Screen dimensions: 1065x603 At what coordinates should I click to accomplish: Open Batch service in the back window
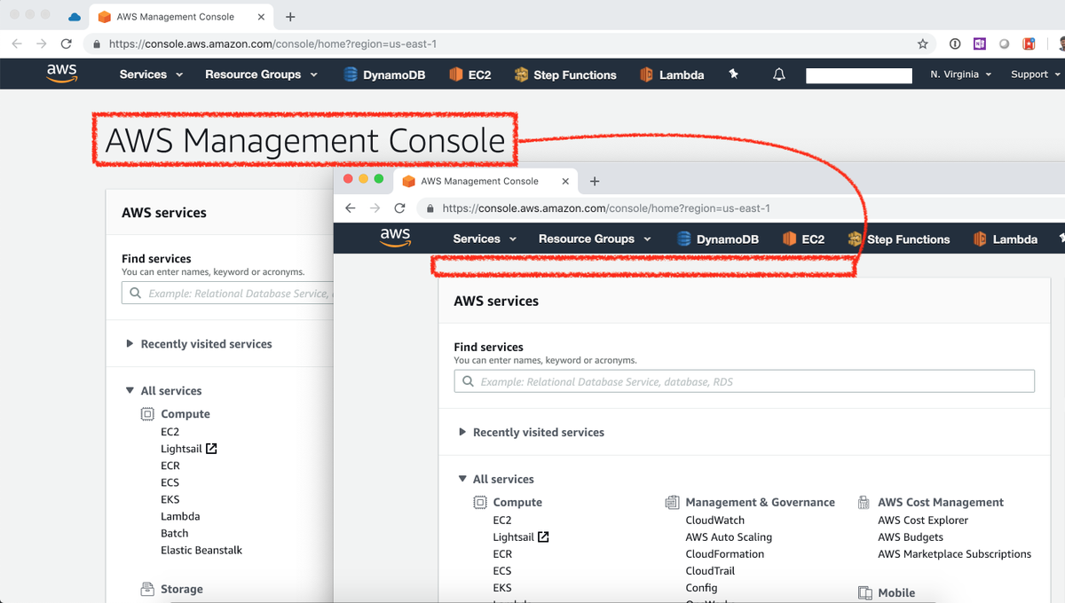point(175,533)
